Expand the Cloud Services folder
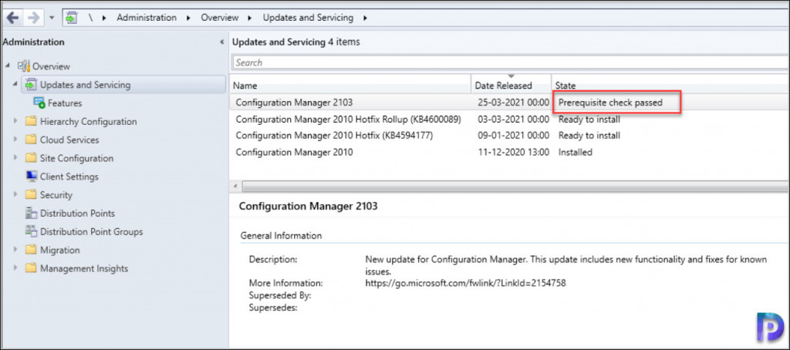Image resolution: width=790 pixels, height=350 pixels. tap(16, 140)
